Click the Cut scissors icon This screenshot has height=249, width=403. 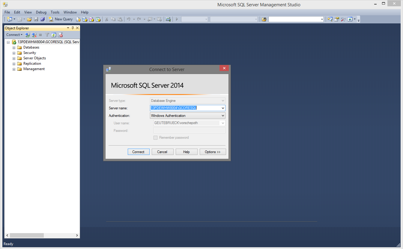pos(106,19)
